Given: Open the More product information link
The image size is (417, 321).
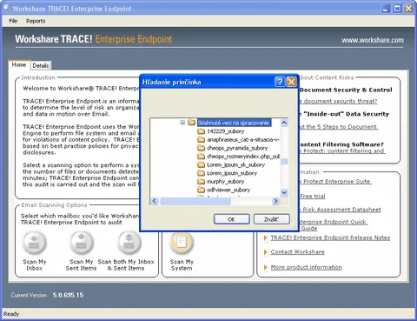Looking at the screenshot, I should (307, 267).
